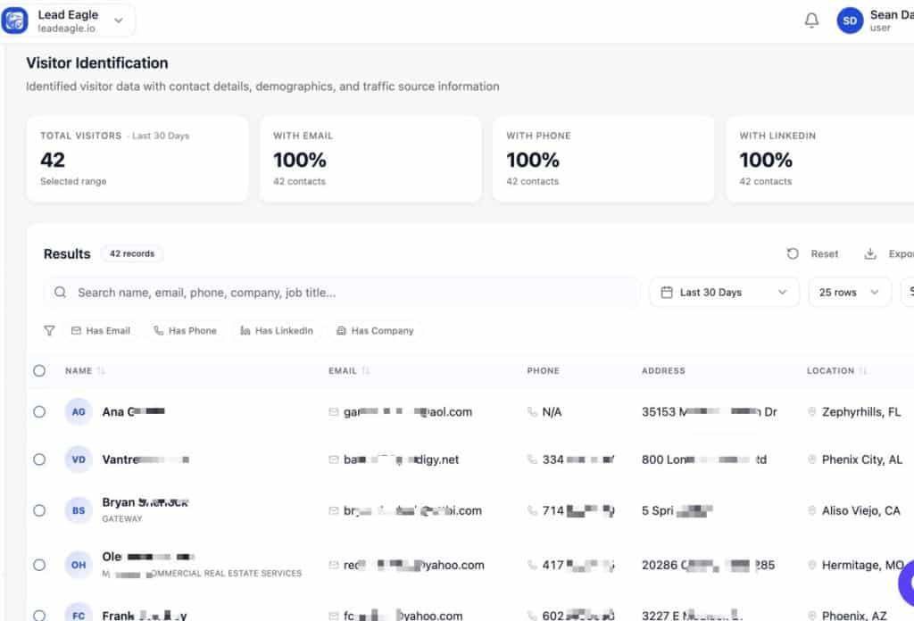Click the Phoenix, AZ location text
The image size is (914, 621).
[854, 616]
